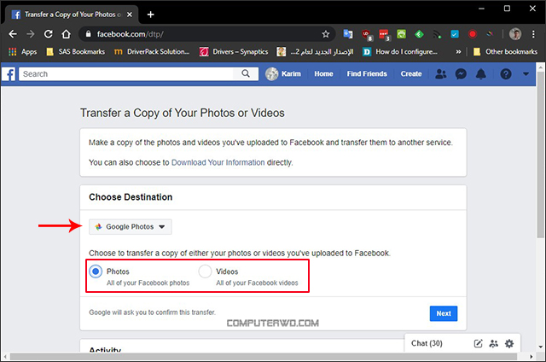This screenshot has height=362, width=546.
Task: Click the blue checkmark extension icon
Action: pyautogui.click(x=455, y=34)
